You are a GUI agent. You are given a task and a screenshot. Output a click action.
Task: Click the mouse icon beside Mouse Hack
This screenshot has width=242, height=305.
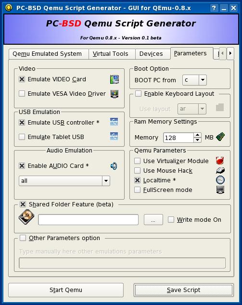click(x=220, y=170)
